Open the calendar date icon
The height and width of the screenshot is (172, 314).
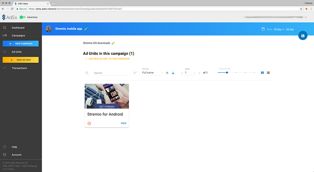[x=263, y=29]
